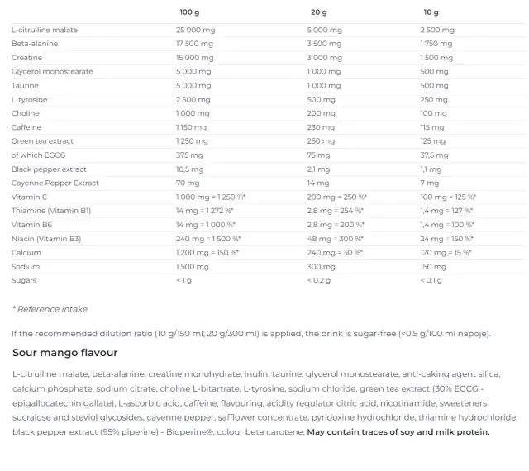Click the Beta-alanine ingredient name
The width and height of the screenshot is (529, 471).
coord(35,44)
